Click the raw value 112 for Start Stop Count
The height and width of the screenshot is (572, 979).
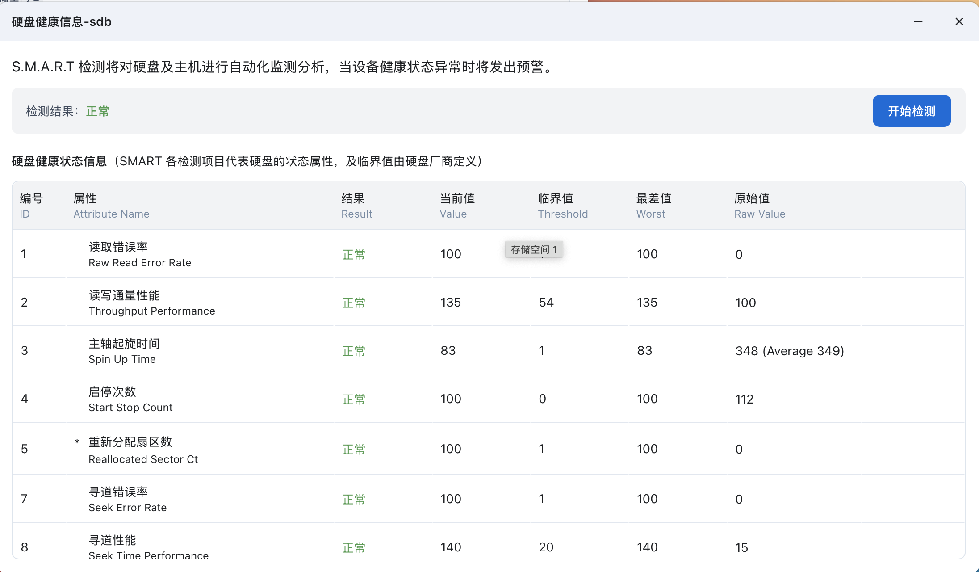click(x=745, y=399)
